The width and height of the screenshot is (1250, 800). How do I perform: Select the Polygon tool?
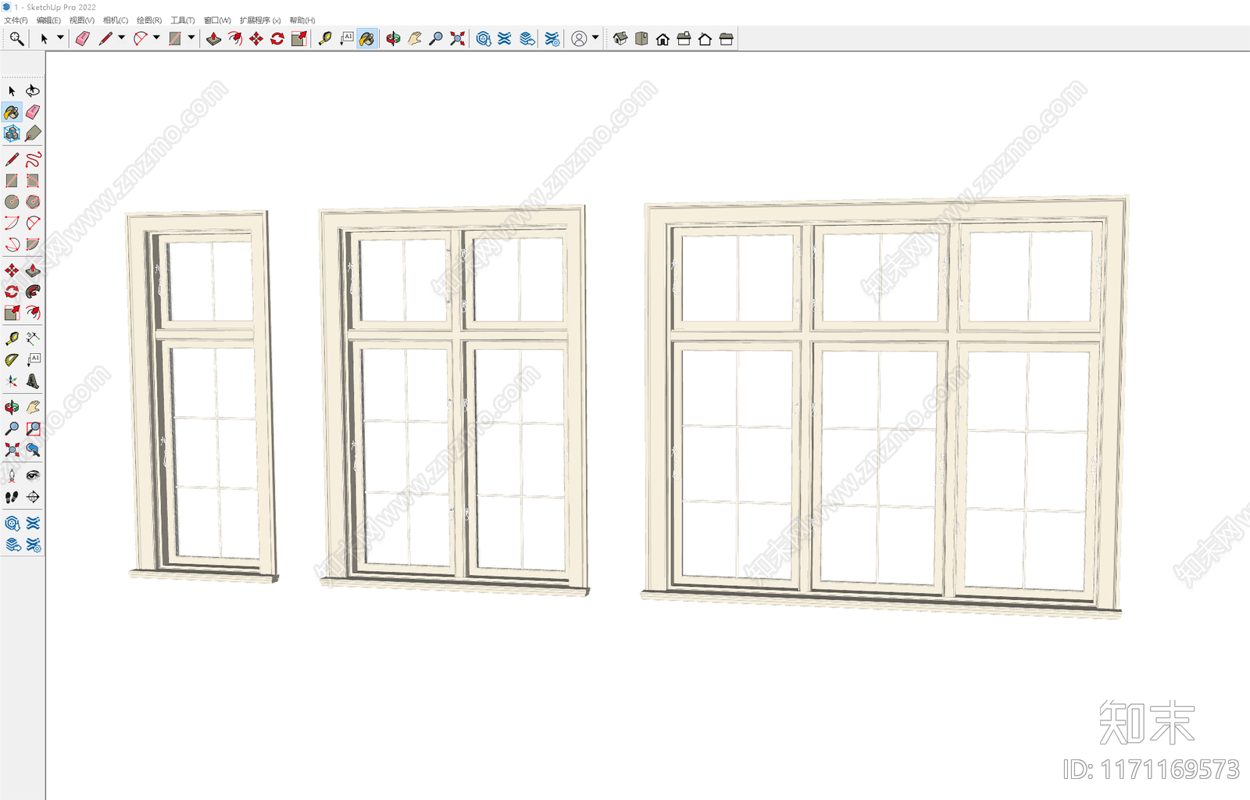33,202
